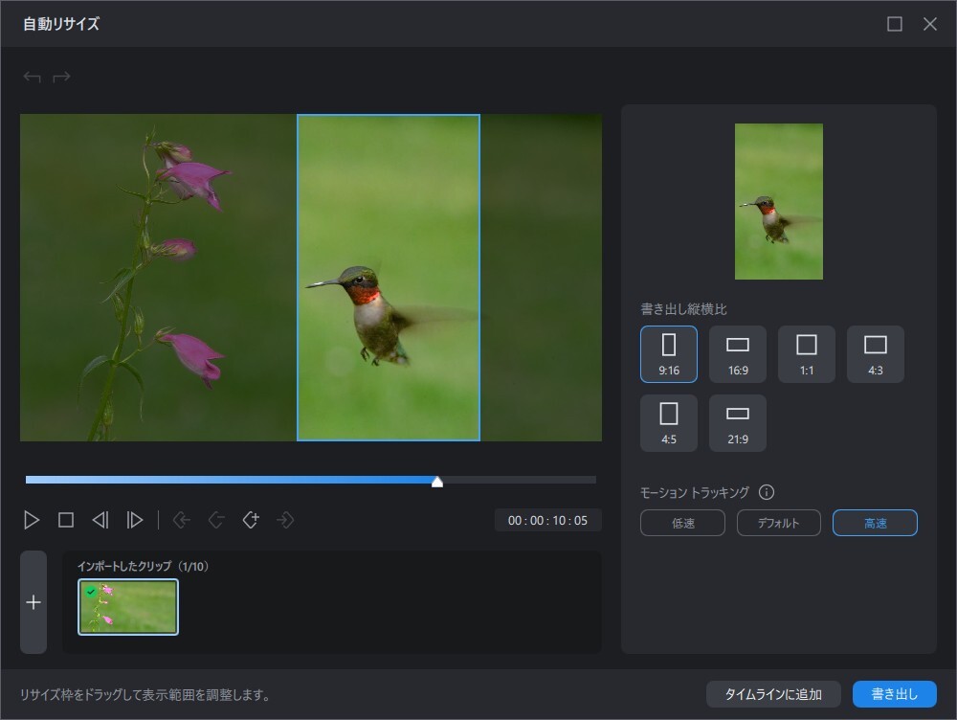Set motion tracking to 低速

[x=683, y=523]
